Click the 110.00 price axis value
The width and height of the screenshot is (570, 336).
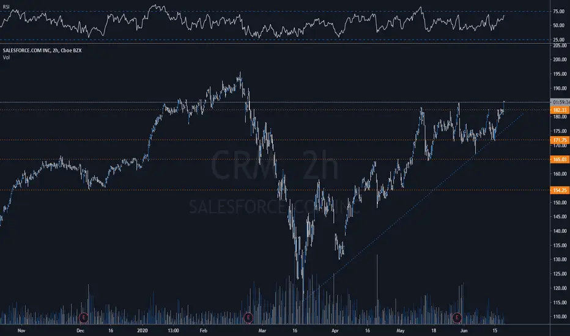(560, 316)
